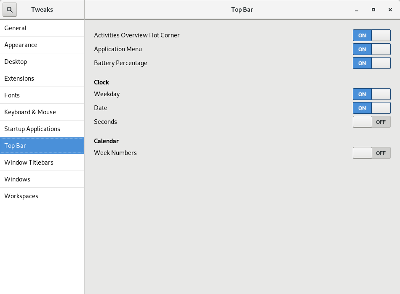
Task: Close the Tweaks window
Action: point(390,10)
